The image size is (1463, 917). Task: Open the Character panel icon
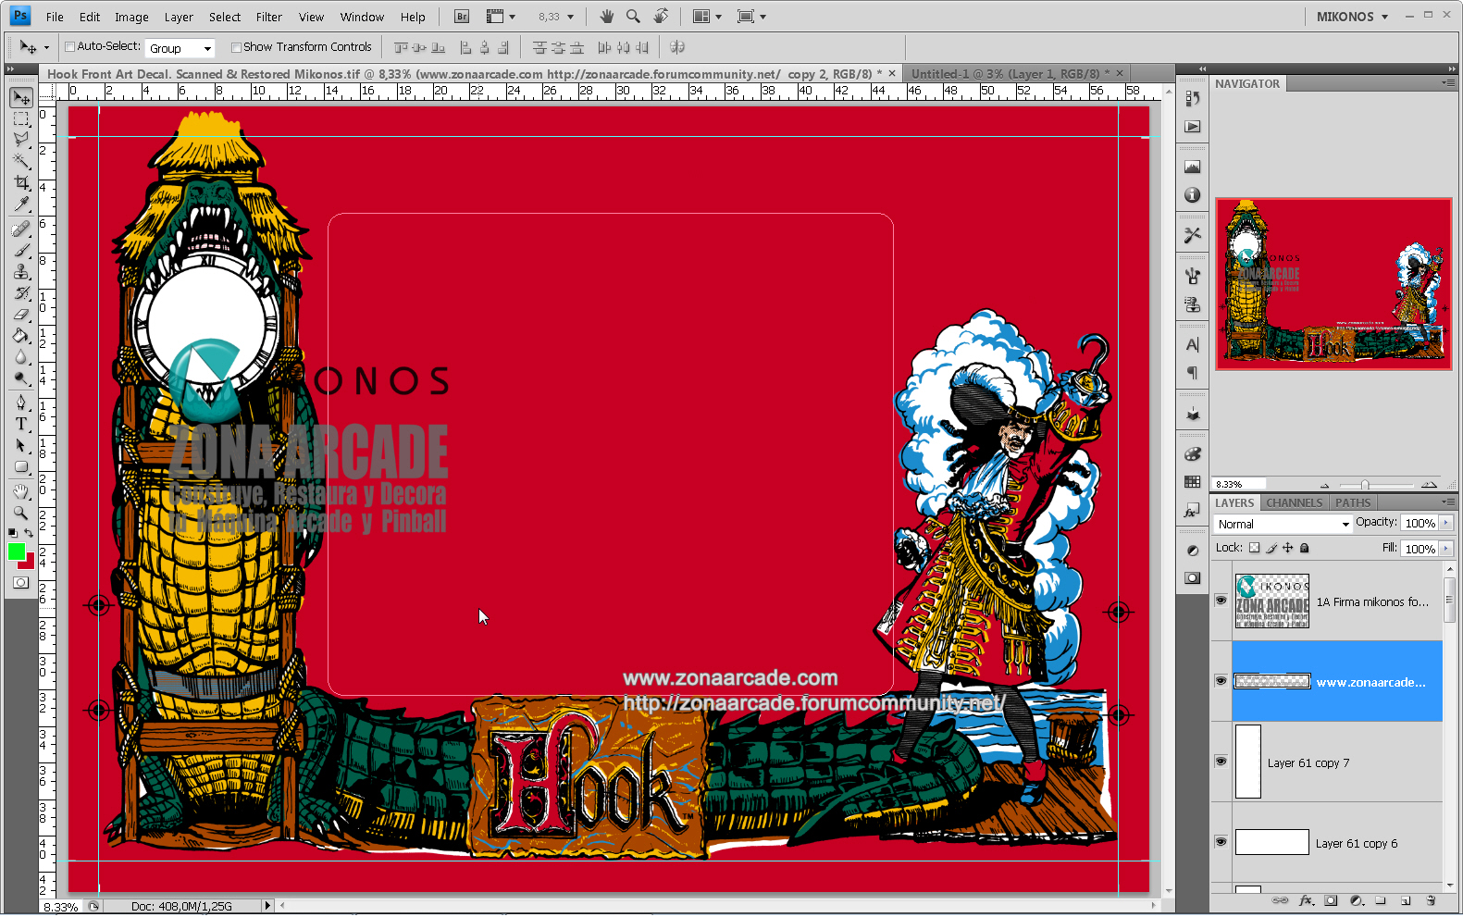[1192, 344]
